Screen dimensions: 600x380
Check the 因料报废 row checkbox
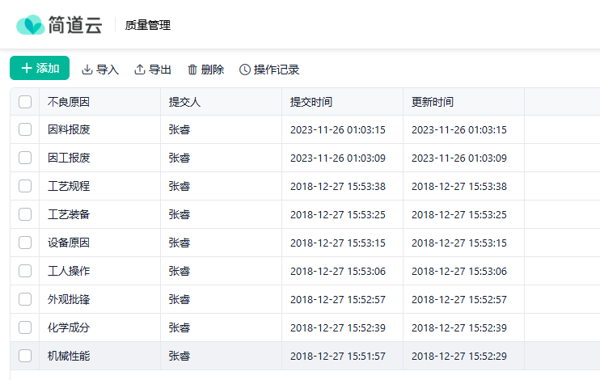click(25, 129)
